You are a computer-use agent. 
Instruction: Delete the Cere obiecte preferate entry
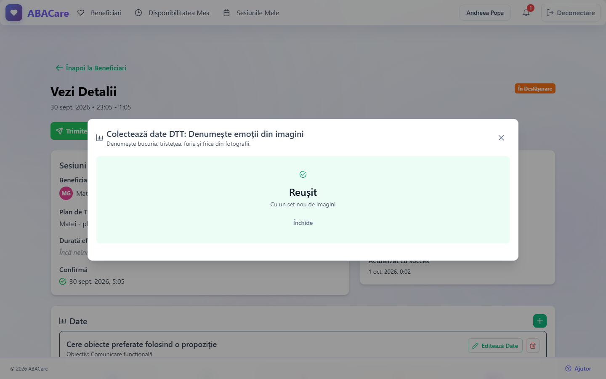click(x=533, y=346)
